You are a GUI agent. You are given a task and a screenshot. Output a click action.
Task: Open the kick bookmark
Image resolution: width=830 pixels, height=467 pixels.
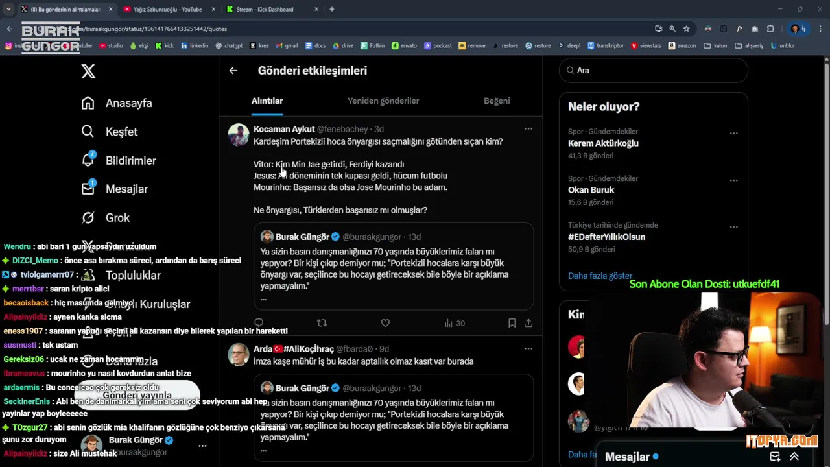(x=165, y=46)
